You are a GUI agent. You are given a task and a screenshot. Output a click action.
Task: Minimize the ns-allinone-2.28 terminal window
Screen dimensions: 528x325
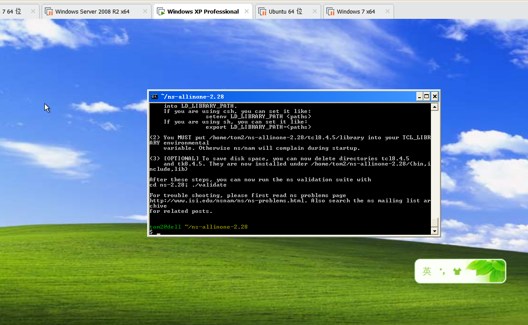[x=419, y=96]
